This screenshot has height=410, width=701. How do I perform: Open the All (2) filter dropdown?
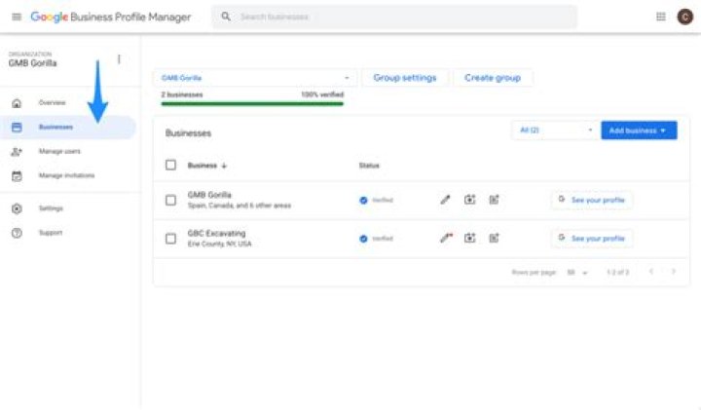pyautogui.click(x=555, y=130)
